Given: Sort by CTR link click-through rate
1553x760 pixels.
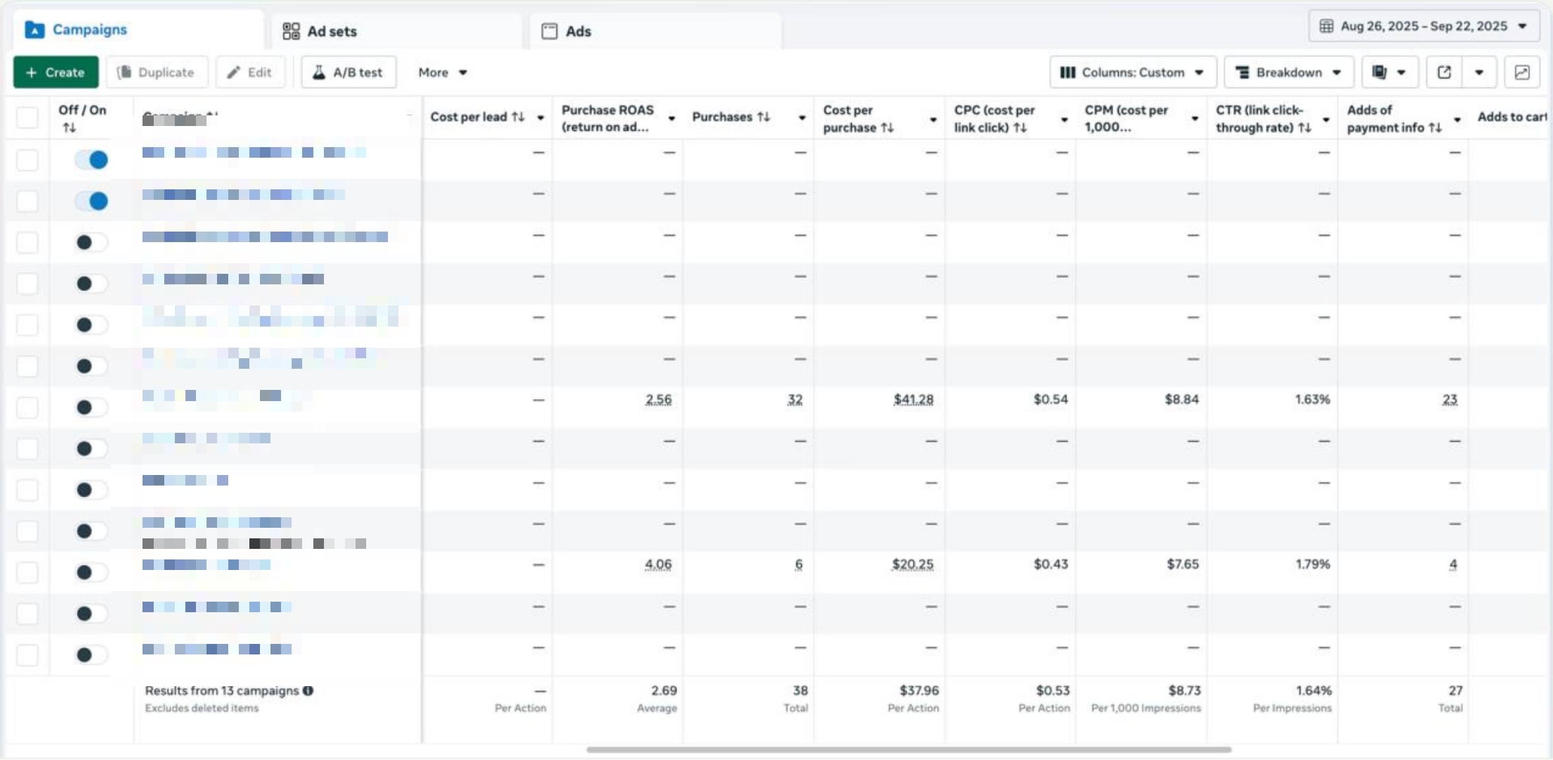Looking at the screenshot, I should 1304,127.
